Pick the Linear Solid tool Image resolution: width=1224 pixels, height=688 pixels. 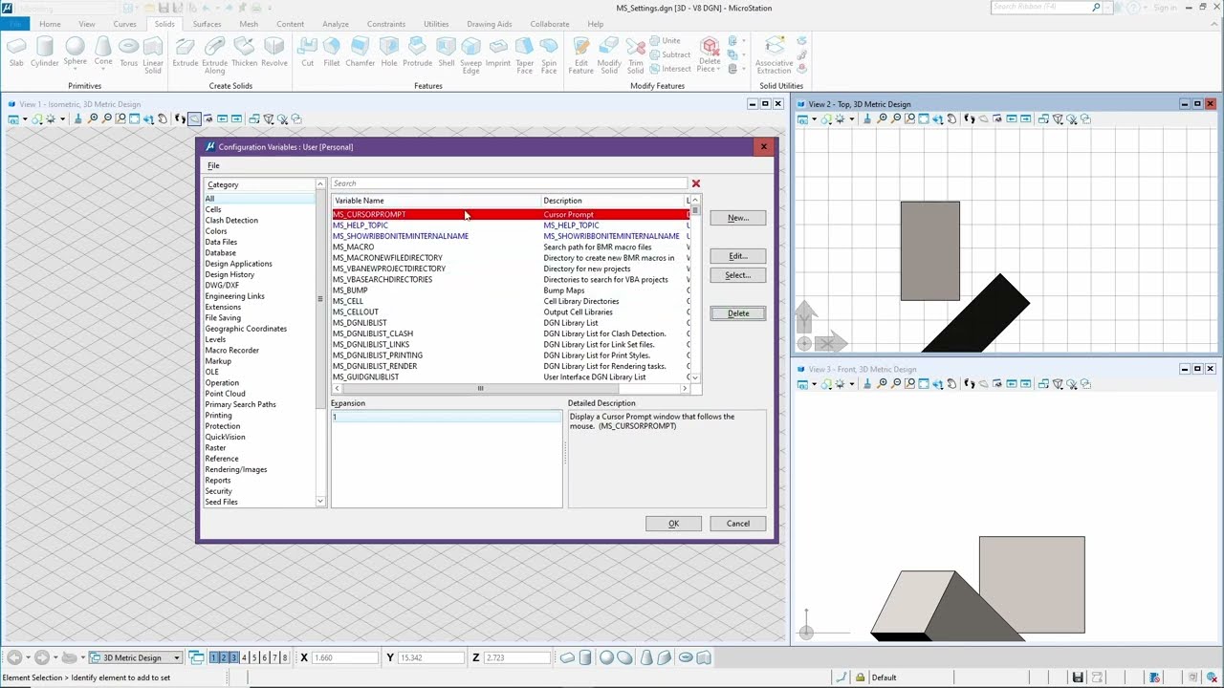153,55
